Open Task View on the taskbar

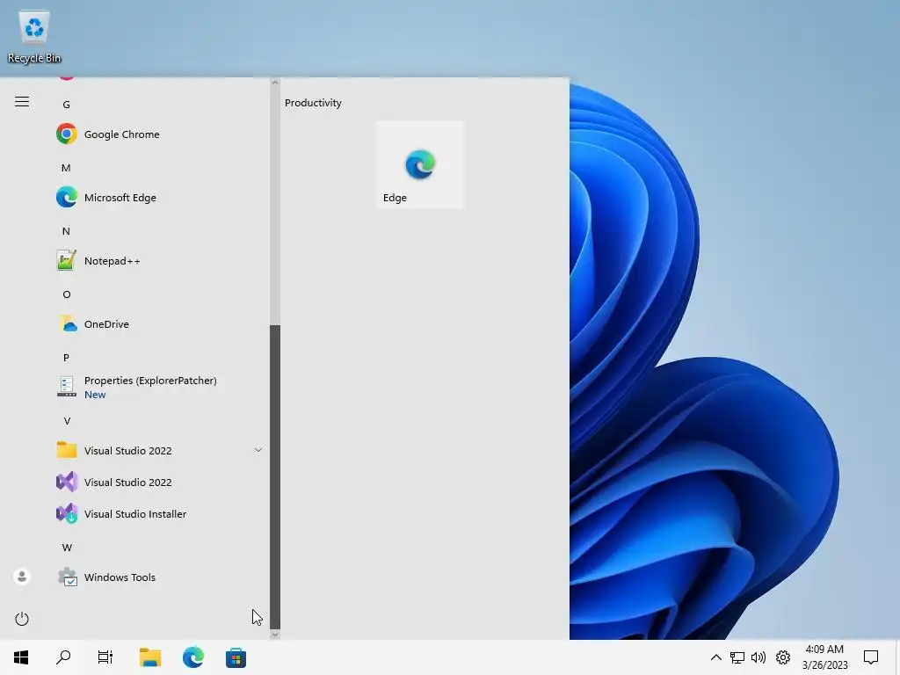tap(105, 657)
